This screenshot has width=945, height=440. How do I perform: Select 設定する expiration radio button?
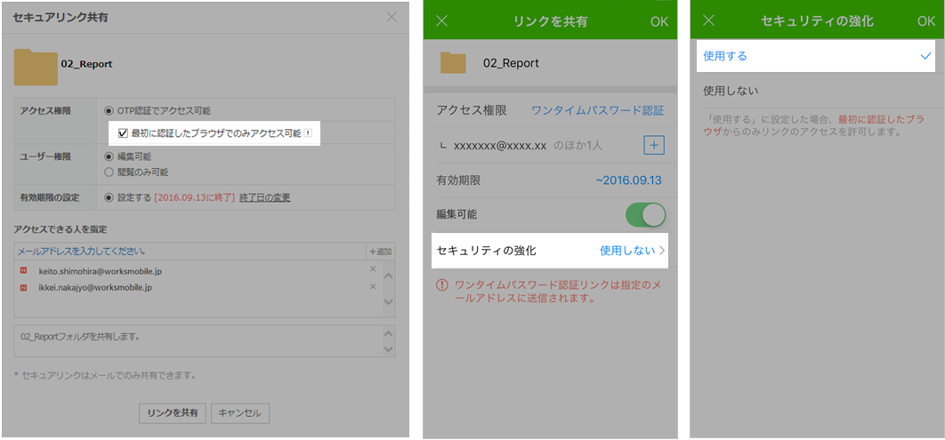(x=109, y=197)
